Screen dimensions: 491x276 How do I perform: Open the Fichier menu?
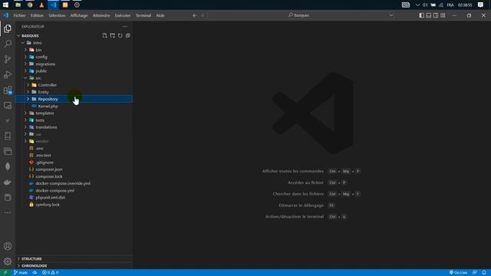click(x=19, y=15)
